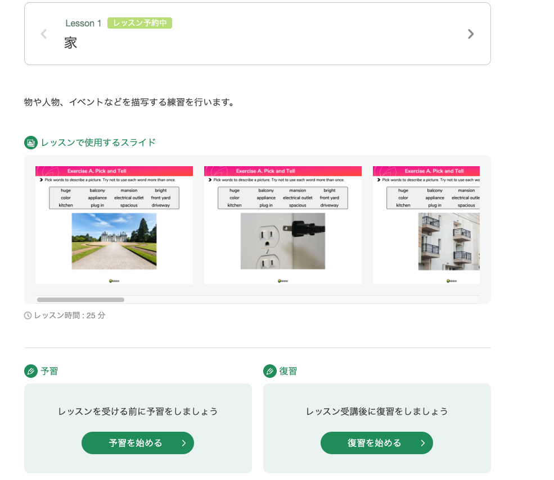Click the arrow on 復習を始める button

pyautogui.click(x=423, y=443)
